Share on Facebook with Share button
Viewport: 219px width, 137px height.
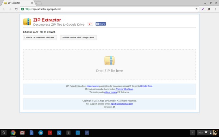point(101,24)
